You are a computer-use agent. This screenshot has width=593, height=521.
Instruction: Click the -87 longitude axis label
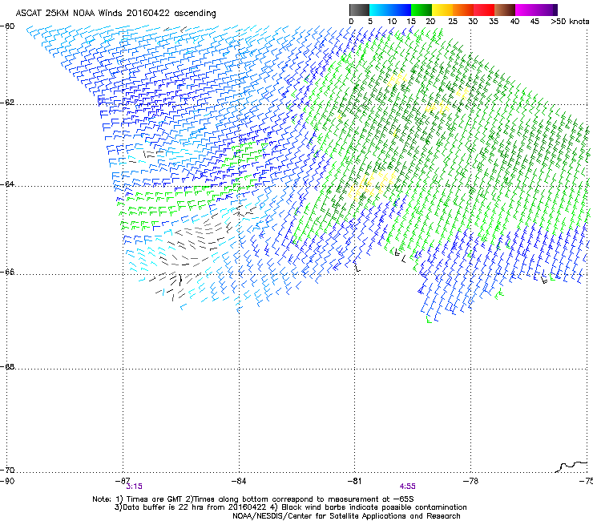pos(123,480)
